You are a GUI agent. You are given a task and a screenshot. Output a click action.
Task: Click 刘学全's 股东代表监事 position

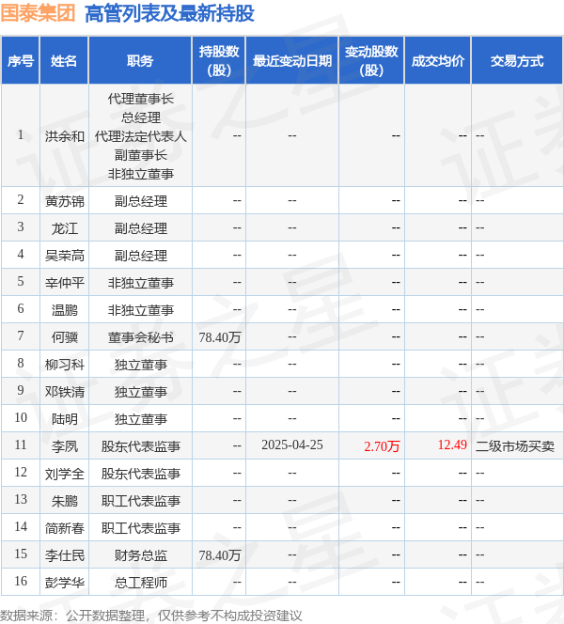(x=140, y=474)
